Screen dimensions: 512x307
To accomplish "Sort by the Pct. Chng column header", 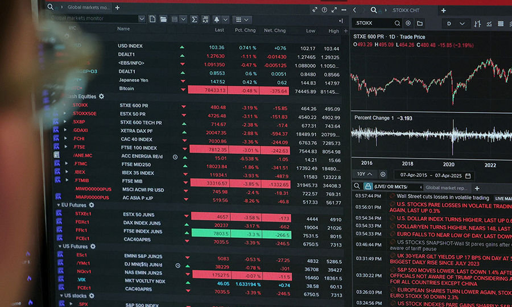I will (x=245, y=30).
